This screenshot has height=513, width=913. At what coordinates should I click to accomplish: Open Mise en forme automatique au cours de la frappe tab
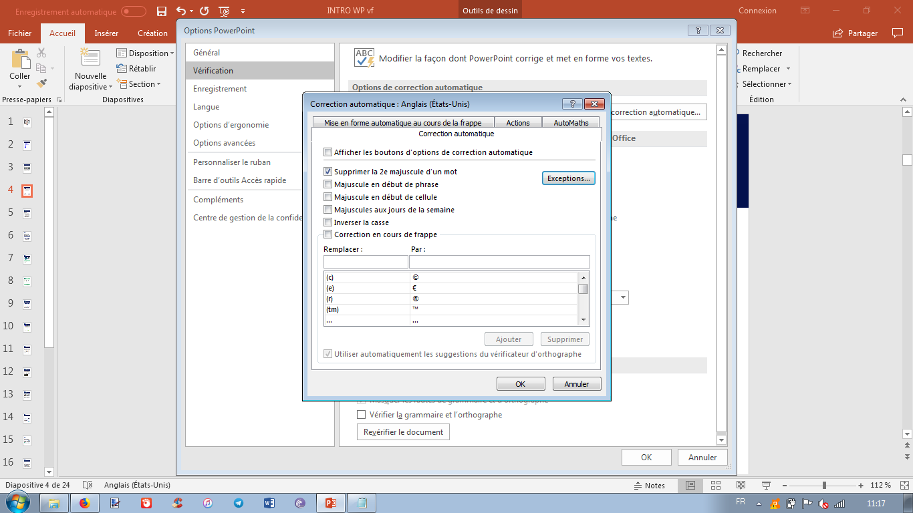[x=403, y=122]
